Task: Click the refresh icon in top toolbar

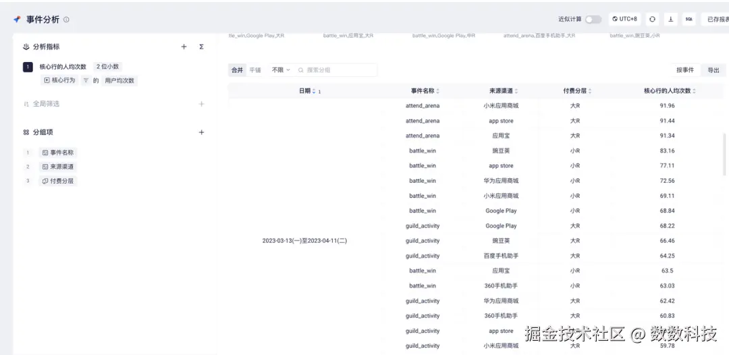Action: [x=652, y=19]
